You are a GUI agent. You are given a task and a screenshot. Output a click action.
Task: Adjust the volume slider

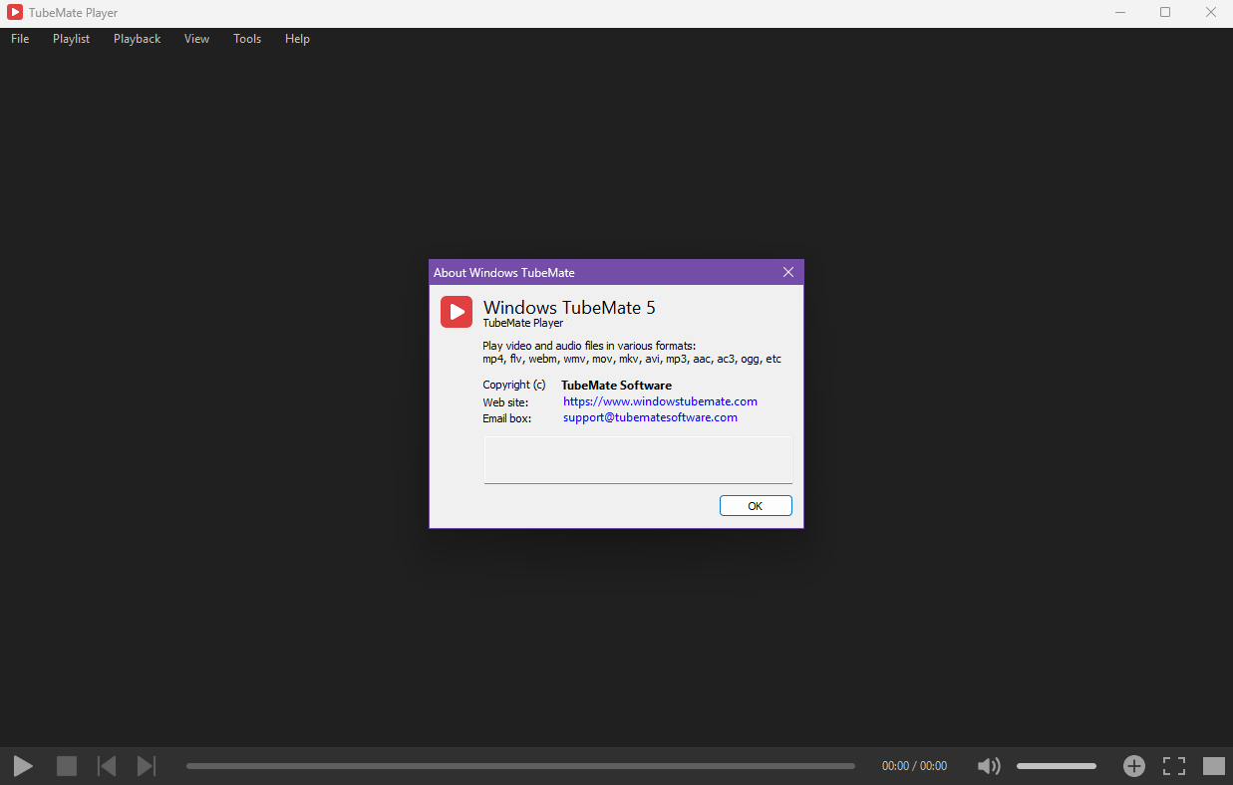(x=1057, y=766)
